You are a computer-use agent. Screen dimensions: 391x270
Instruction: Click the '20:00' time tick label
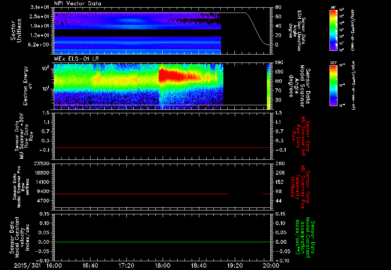coord(271,265)
